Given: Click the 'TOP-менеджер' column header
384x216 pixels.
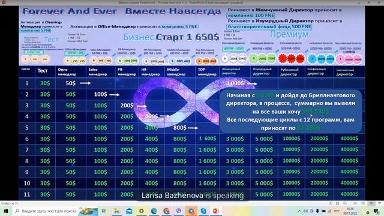Looking at the screenshot, I should click(207, 72).
